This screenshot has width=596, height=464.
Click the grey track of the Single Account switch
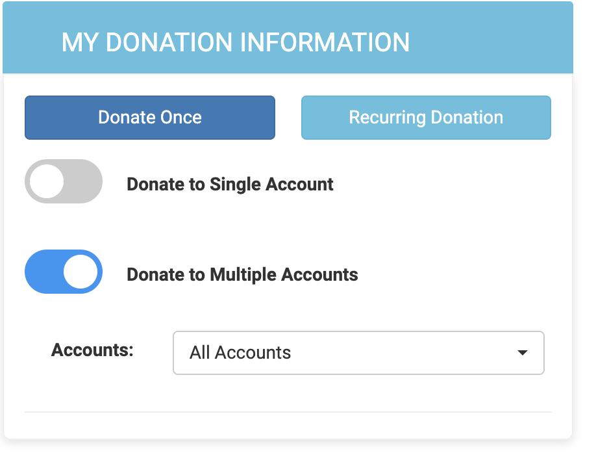(88, 181)
